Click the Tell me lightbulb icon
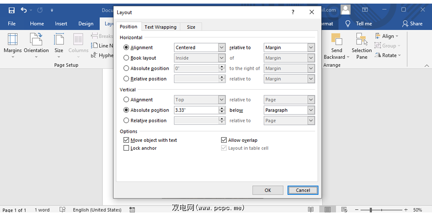The image size is (432, 216). (348, 24)
